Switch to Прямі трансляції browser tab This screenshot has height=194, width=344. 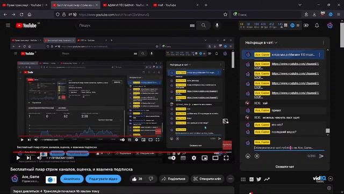pos(25,5)
